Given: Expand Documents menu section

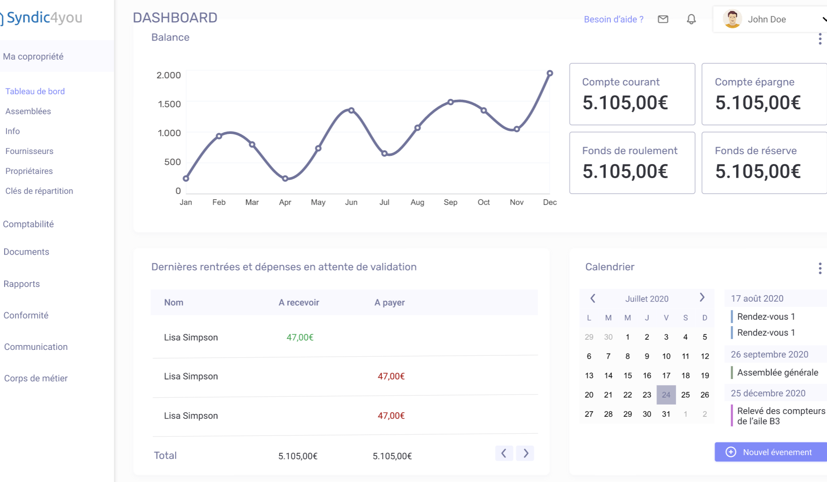Looking at the screenshot, I should tap(26, 252).
